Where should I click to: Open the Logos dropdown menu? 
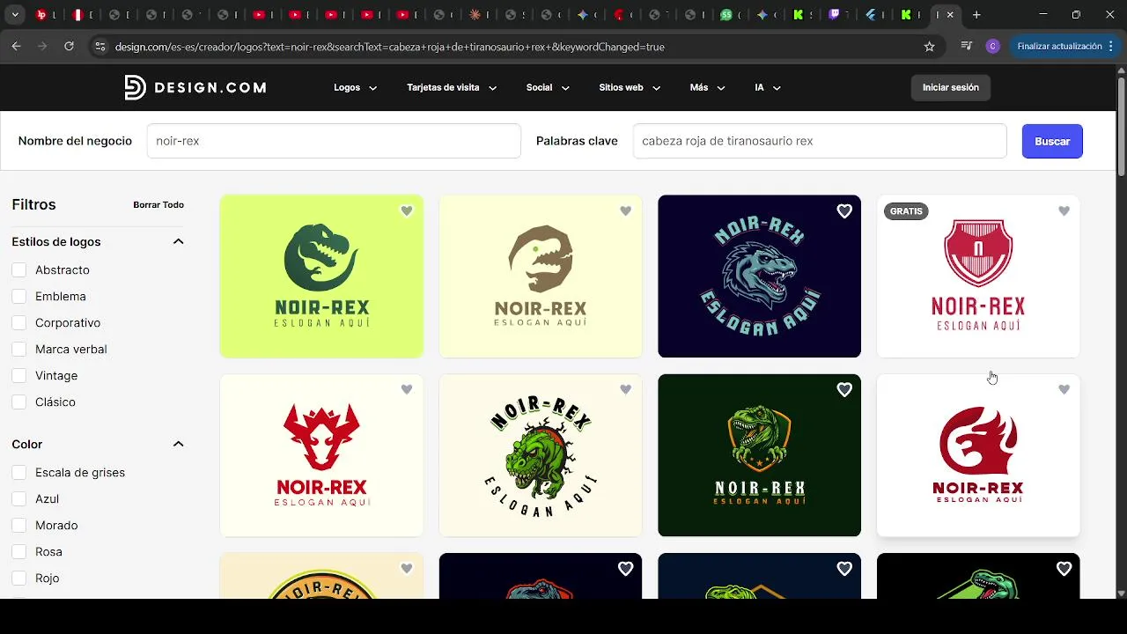click(x=356, y=87)
